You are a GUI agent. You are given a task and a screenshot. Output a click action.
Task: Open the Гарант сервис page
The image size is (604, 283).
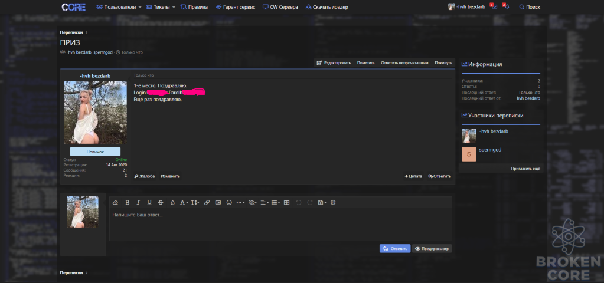click(236, 7)
